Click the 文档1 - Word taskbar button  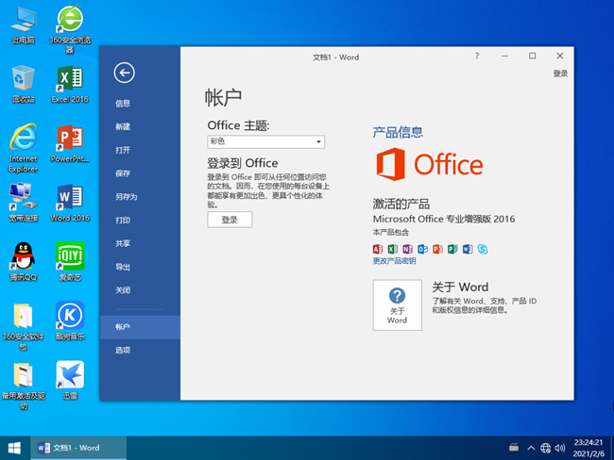(78, 448)
